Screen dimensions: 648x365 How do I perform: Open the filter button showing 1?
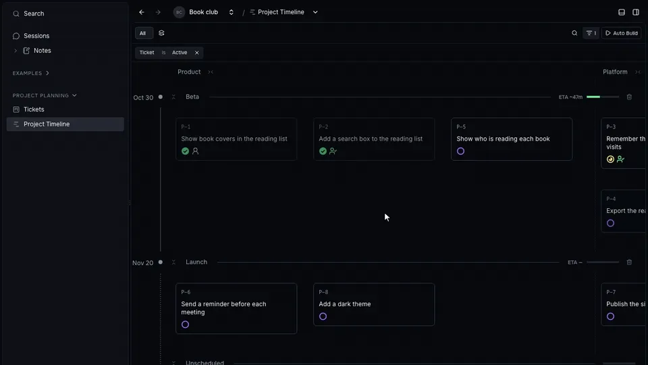pyautogui.click(x=591, y=33)
